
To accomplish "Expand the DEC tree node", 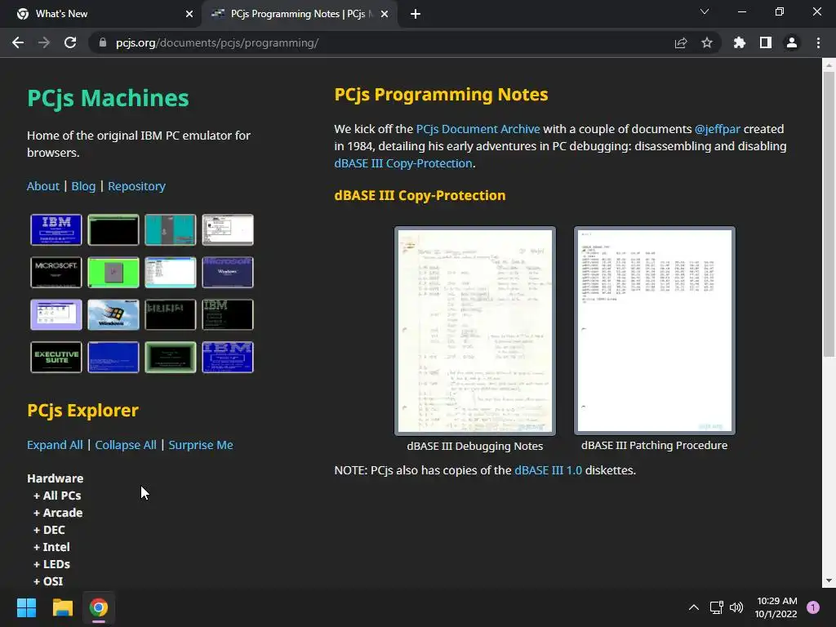I will pyautogui.click(x=49, y=529).
